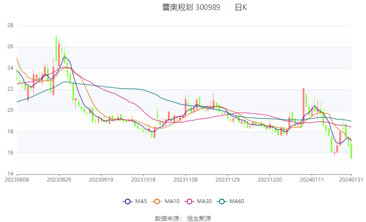Click y-axis value 22

10,89
